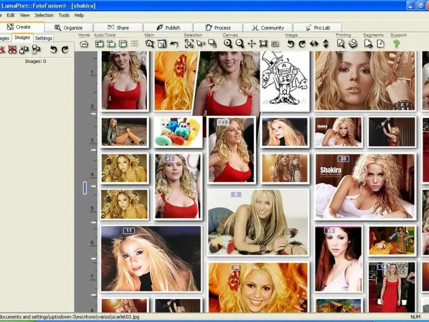Click the zoom out magnifier on Canvas toolbar
This screenshot has height=322, width=429.
(240, 44)
